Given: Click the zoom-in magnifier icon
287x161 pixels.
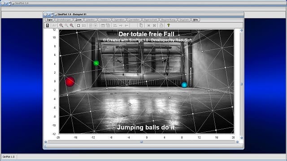Looking at the screenshot, I should click(61, 25).
